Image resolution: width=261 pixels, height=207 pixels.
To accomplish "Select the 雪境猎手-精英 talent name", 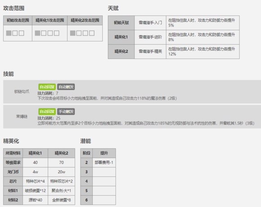I will (150, 51).
